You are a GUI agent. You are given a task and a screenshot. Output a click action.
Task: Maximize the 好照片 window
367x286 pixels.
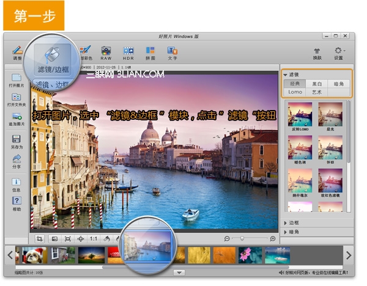coord(336,36)
